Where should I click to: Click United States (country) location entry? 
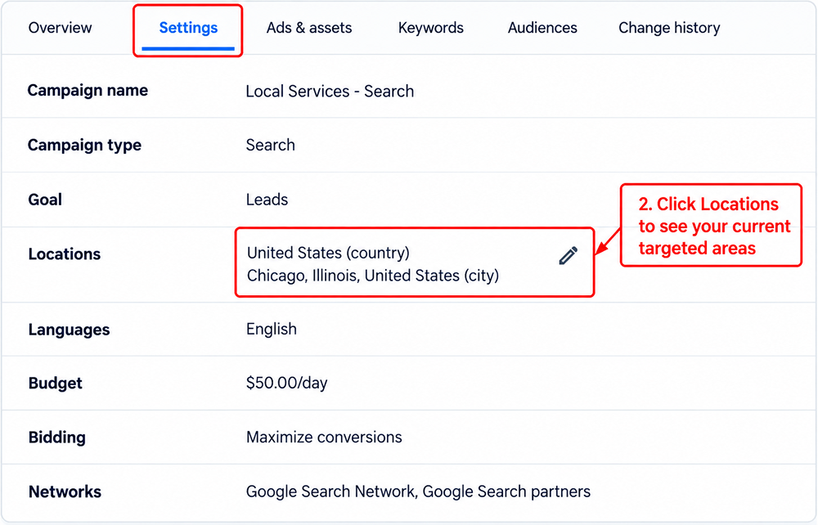point(328,253)
